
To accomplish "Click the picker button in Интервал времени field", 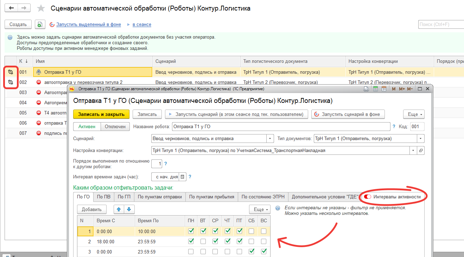I will [183, 177].
